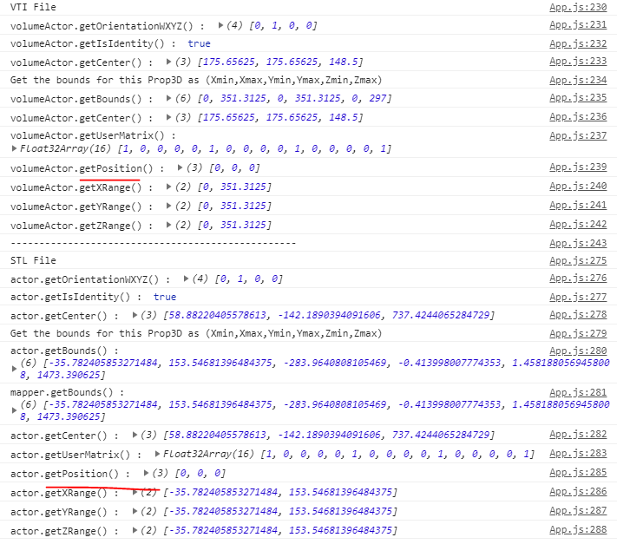Image resolution: width=617 pixels, height=544 pixels.
Task: Click the 'mapper.getBounds() :' label
Action: coord(68,392)
